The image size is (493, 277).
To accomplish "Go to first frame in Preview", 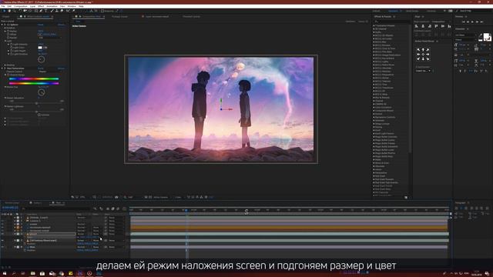I will click(463, 22).
